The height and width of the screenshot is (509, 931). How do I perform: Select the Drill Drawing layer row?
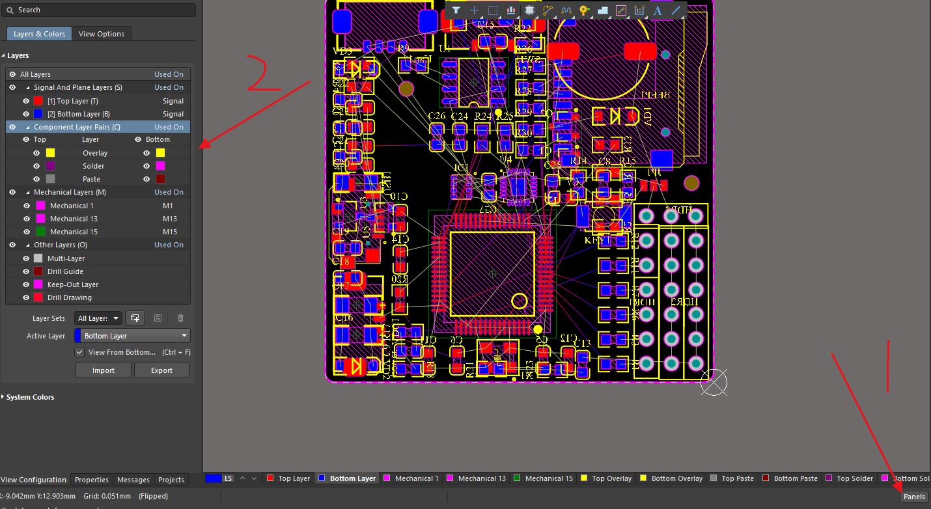coord(98,297)
